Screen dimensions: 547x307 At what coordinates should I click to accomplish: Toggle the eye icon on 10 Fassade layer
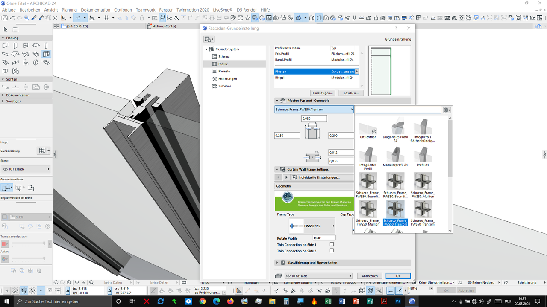[6, 169]
